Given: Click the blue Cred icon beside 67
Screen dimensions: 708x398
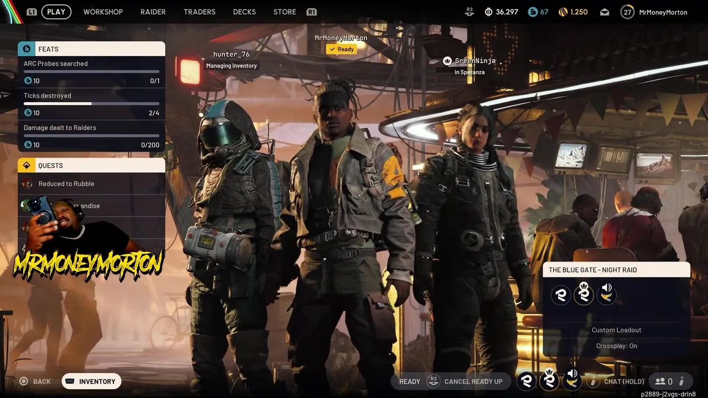Looking at the screenshot, I should [533, 12].
